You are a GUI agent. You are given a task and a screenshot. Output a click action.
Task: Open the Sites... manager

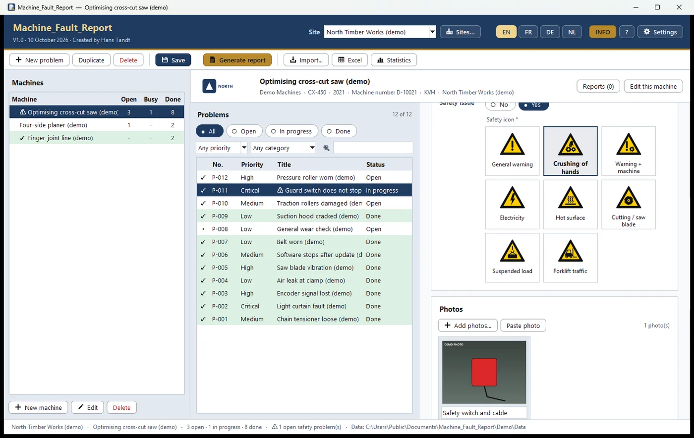tap(461, 32)
